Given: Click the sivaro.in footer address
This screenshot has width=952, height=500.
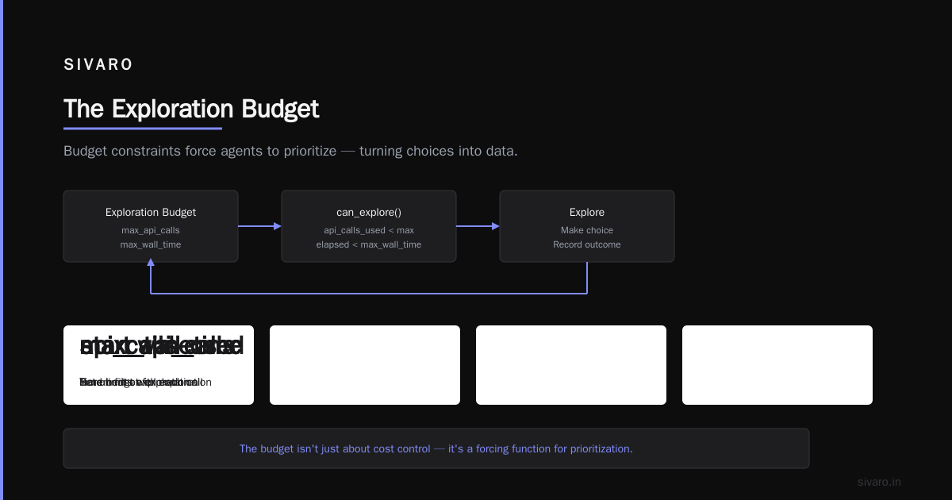Looking at the screenshot, I should (879, 482).
